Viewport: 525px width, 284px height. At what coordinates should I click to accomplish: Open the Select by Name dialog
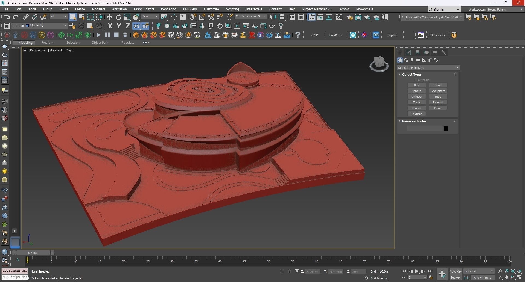tap(81, 17)
